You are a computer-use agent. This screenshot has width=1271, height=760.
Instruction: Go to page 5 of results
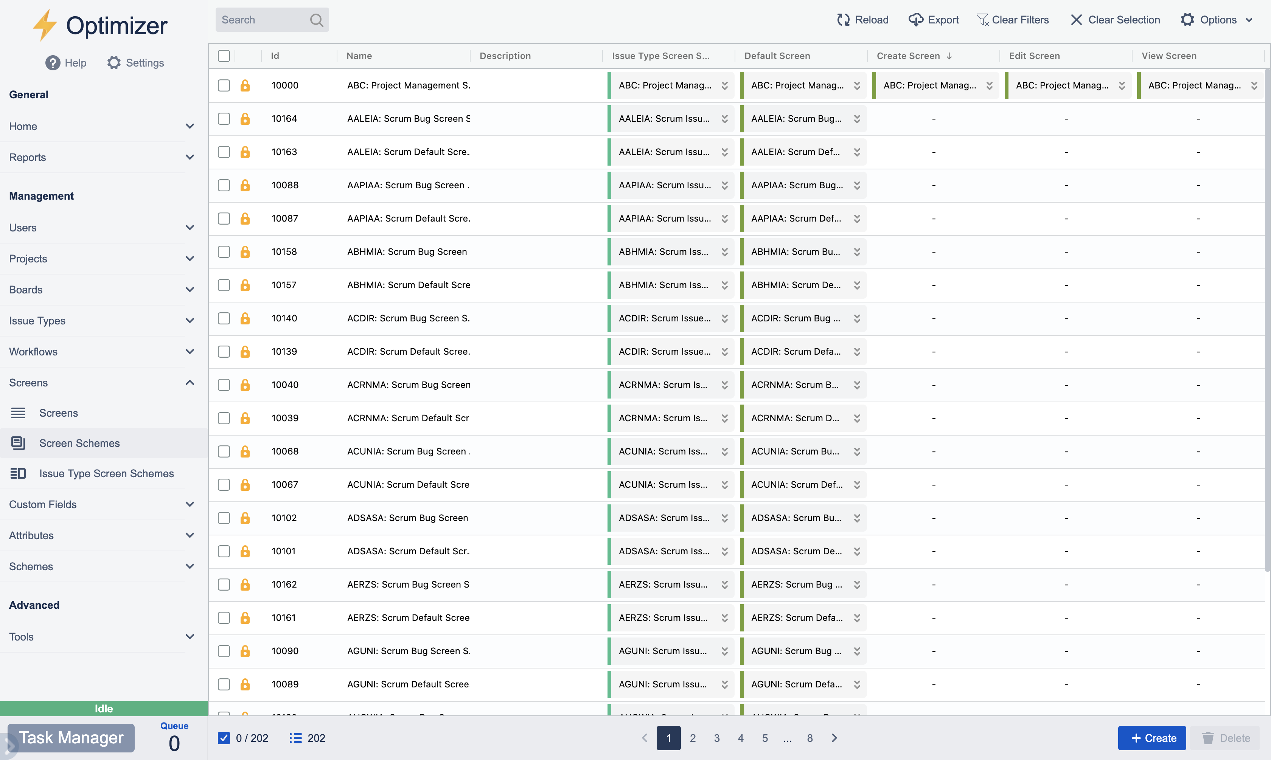pyautogui.click(x=765, y=737)
